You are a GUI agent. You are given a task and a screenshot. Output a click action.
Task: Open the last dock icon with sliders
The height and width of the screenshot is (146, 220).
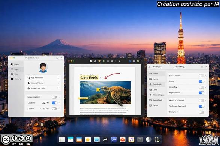[157, 139]
